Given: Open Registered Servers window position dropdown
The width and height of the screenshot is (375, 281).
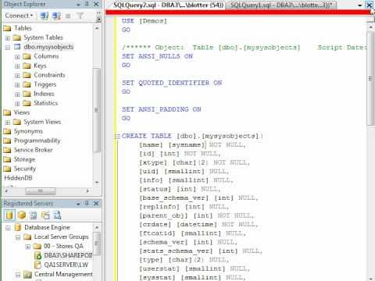Looking at the screenshot, I should [x=78, y=204].
